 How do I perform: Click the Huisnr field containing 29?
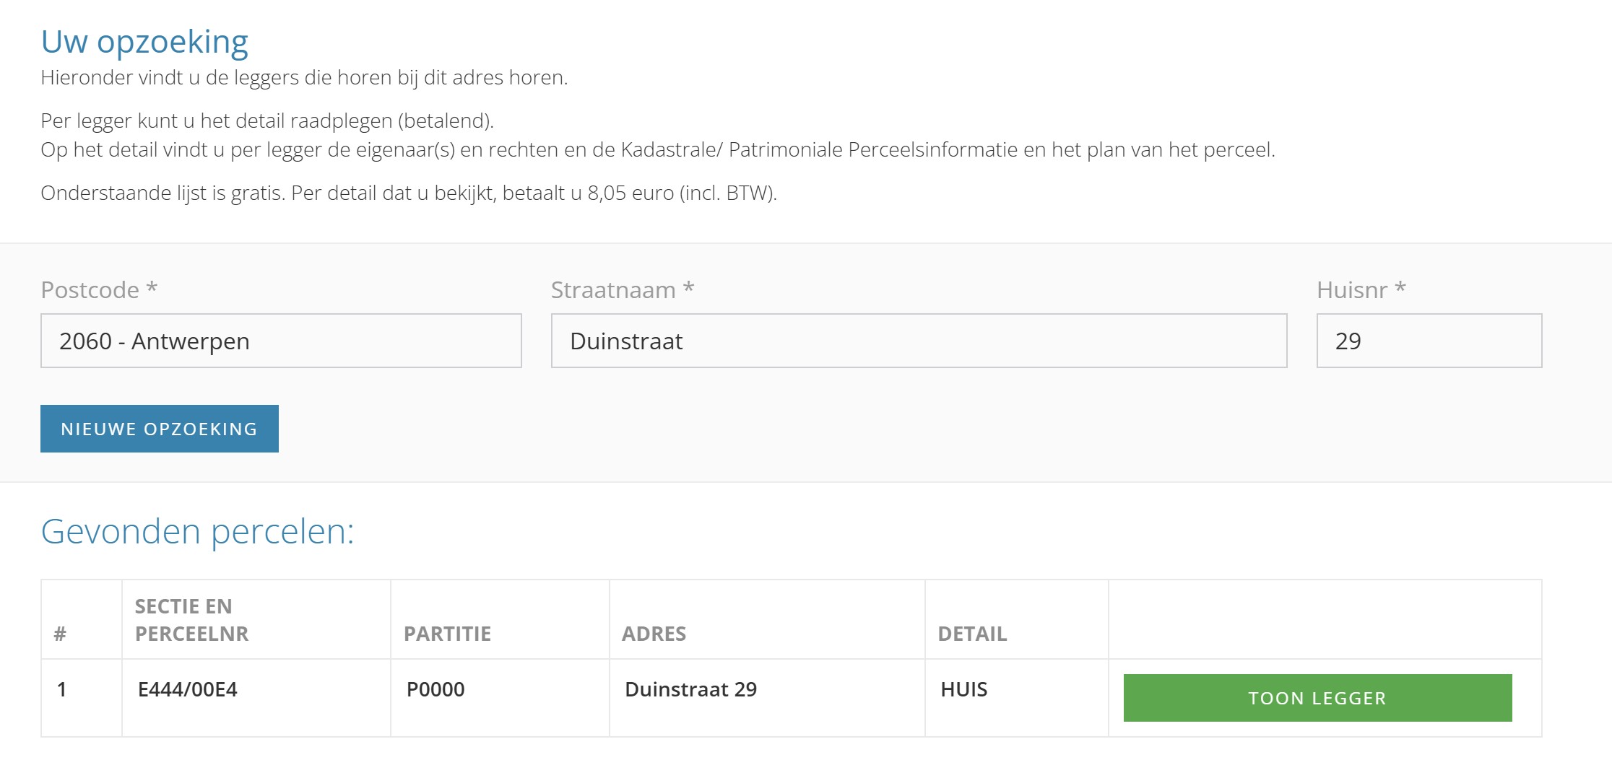pos(1429,341)
